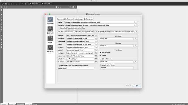Browse for the Dvi Viewer program

[135, 38]
